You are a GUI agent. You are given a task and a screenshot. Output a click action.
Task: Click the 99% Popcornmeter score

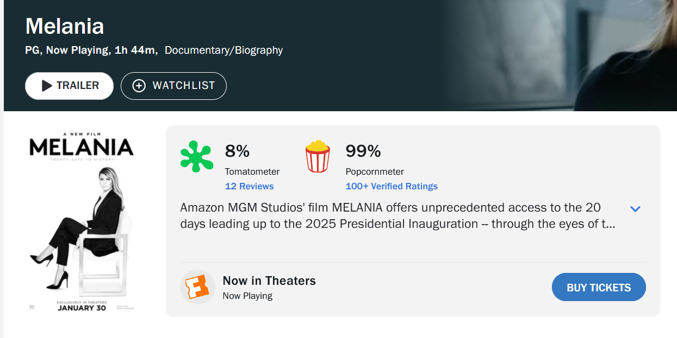coord(363,151)
